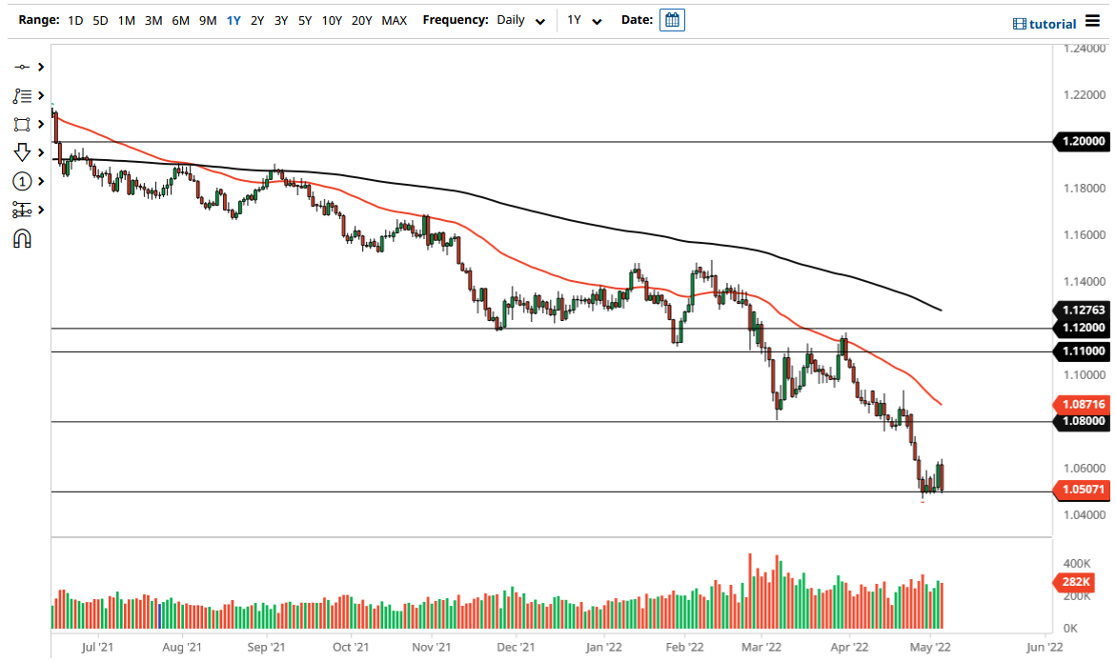The width and height of the screenshot is (1116, 662).
Task: Select the numbered marker annotation tool
Action: [x=21, y=180]
